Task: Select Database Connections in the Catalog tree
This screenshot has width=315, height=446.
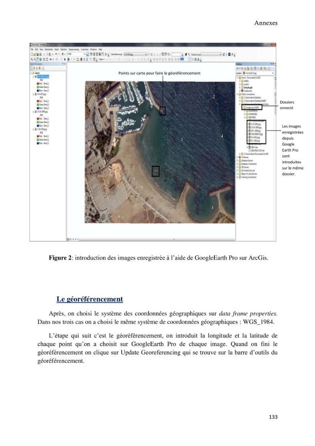Action: pyautogui.click(x=249, y=164)
